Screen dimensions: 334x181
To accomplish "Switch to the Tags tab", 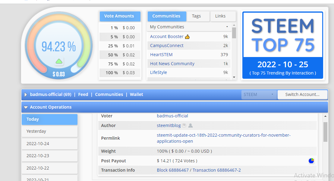I will (x=198, y=16).
